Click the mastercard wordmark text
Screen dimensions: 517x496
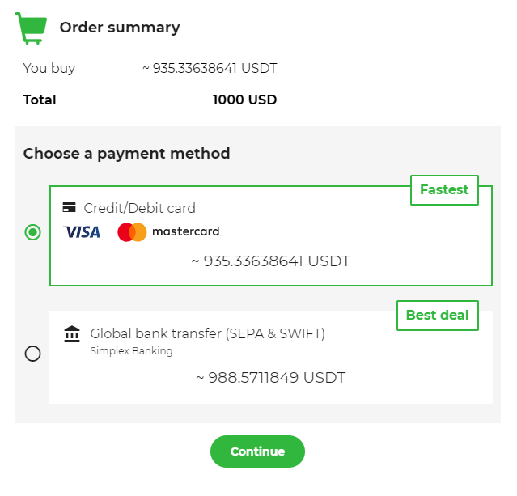[185, 232]
